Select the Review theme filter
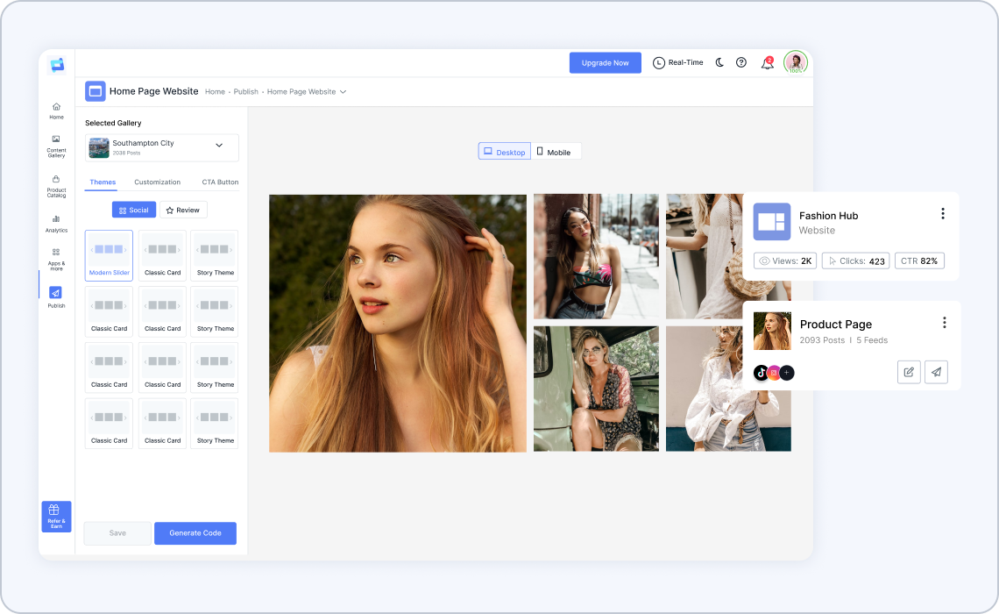 click(183, 210)
